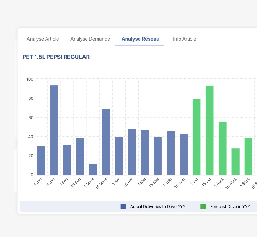Click the 1 Feb delivery bar
The height and width of the screenshot is (237, 257).
coord(67,160)
